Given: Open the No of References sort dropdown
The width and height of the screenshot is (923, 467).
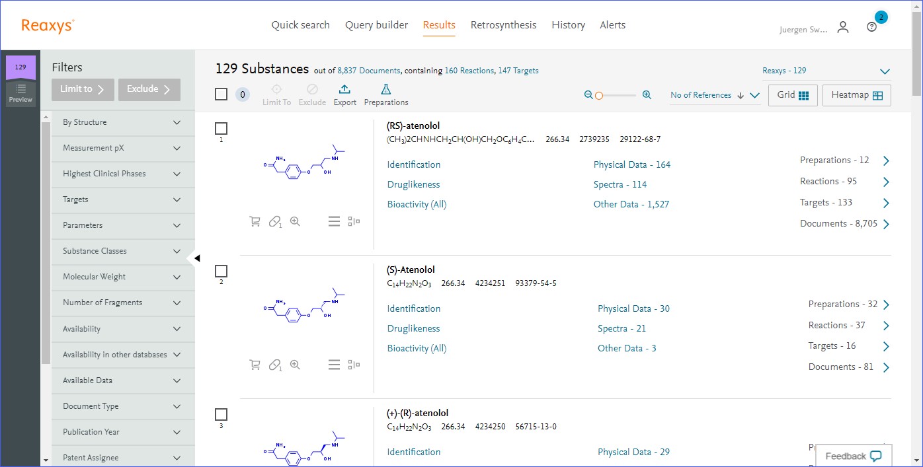Looking at the screenshot, I should point(714,95).
